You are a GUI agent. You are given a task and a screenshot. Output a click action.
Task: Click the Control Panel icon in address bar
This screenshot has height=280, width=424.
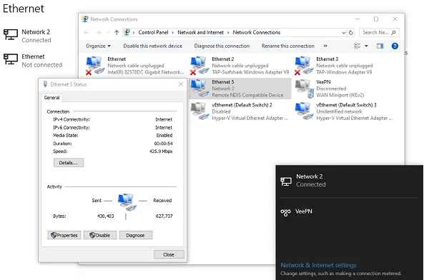(x=127, y=32)
